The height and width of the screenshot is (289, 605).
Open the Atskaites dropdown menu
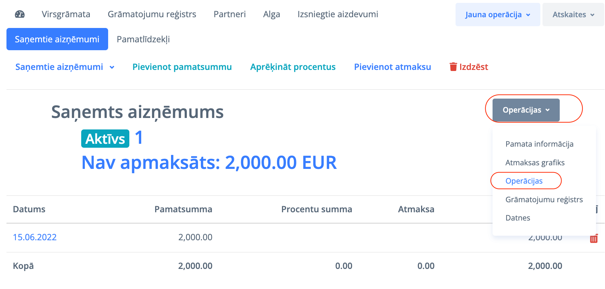tap(573, 15)
